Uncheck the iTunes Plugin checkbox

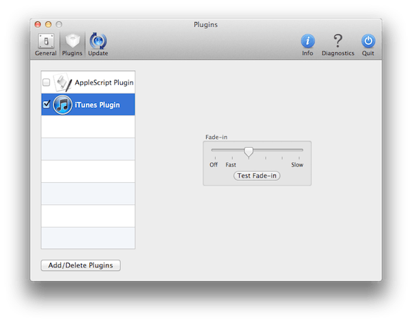pos(46,104)
